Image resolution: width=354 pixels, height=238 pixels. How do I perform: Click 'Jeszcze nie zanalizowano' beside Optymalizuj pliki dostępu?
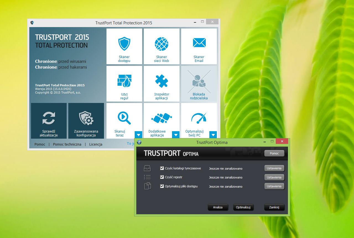(226, 187)
